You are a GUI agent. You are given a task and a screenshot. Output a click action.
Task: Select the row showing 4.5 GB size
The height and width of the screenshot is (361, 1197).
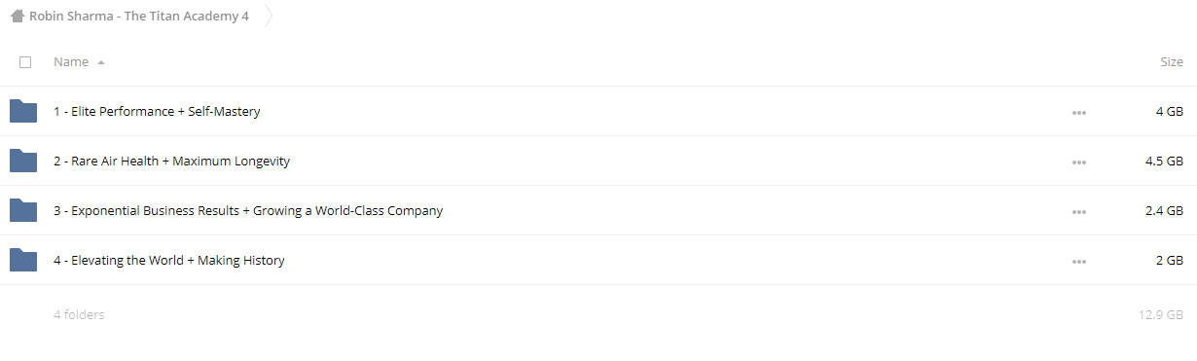coord(598,162)
